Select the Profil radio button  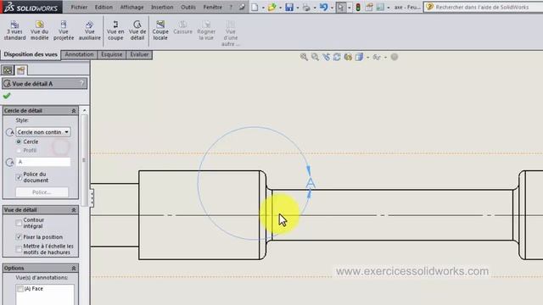coord(19,151)
